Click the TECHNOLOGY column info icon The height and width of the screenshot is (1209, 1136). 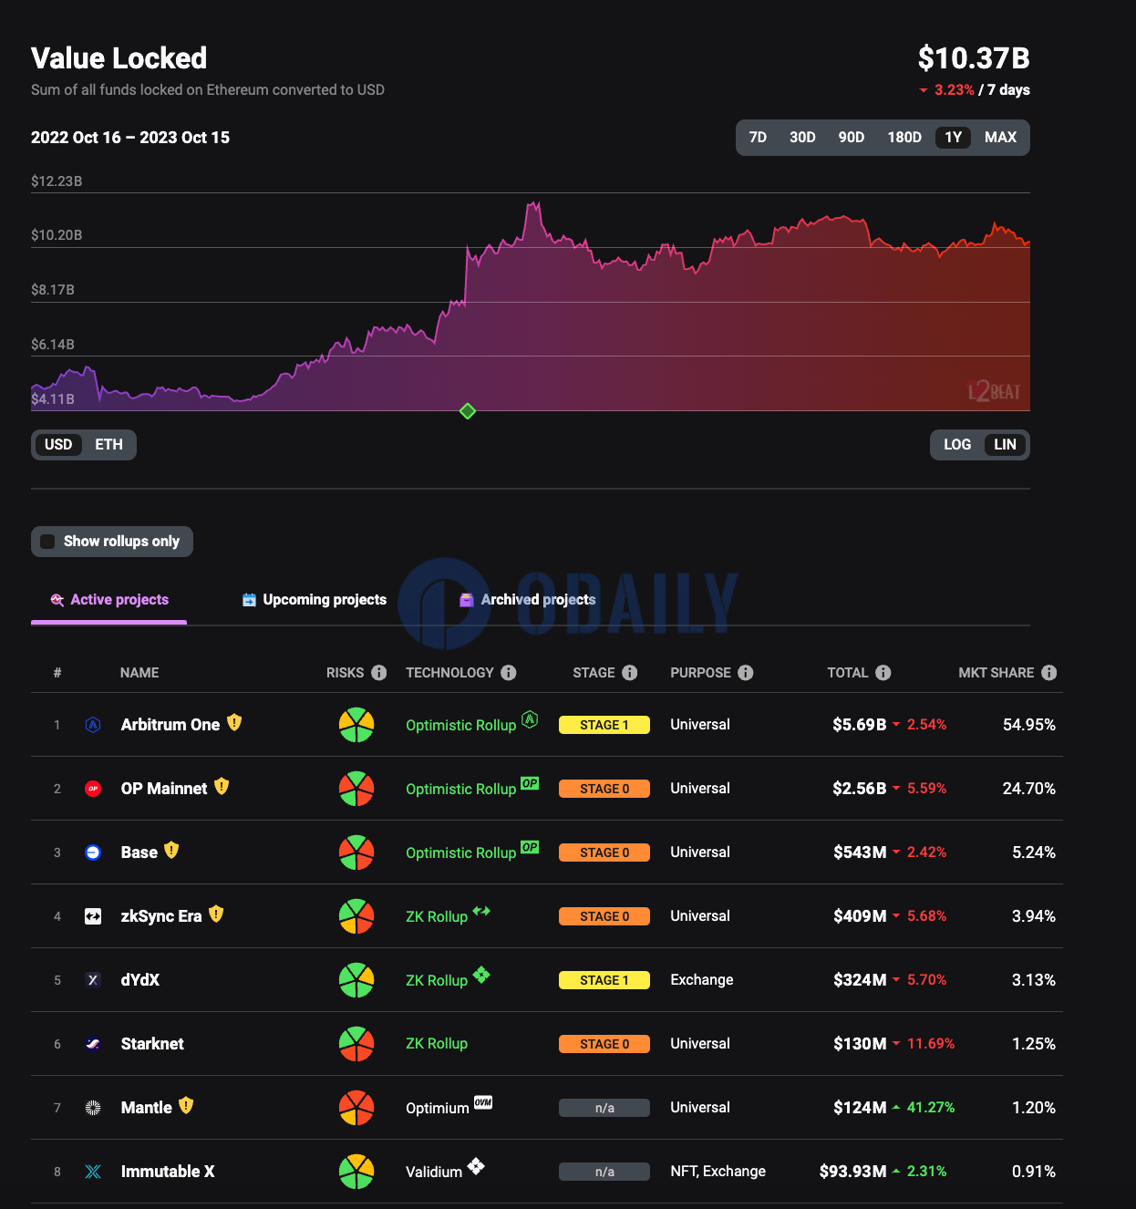(x=509, y=673)
